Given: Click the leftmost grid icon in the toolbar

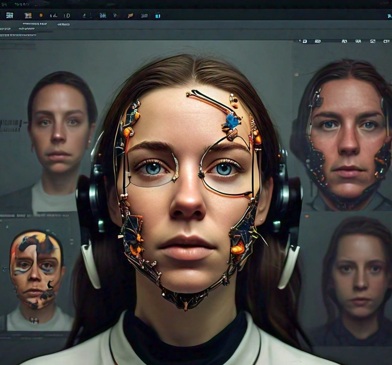Looking at the screenshot, I should [x=10, y=15].
